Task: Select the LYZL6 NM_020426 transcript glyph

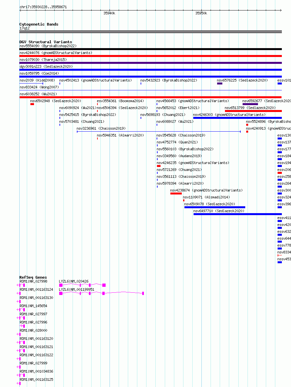Action: [82, 285]
